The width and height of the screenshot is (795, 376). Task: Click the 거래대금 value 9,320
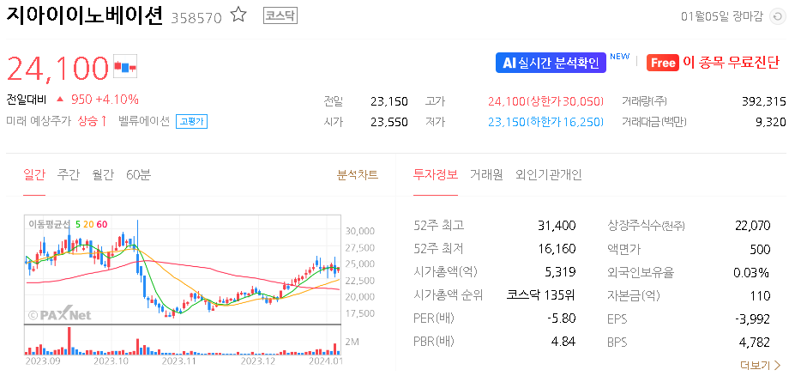tap(771, 122)
